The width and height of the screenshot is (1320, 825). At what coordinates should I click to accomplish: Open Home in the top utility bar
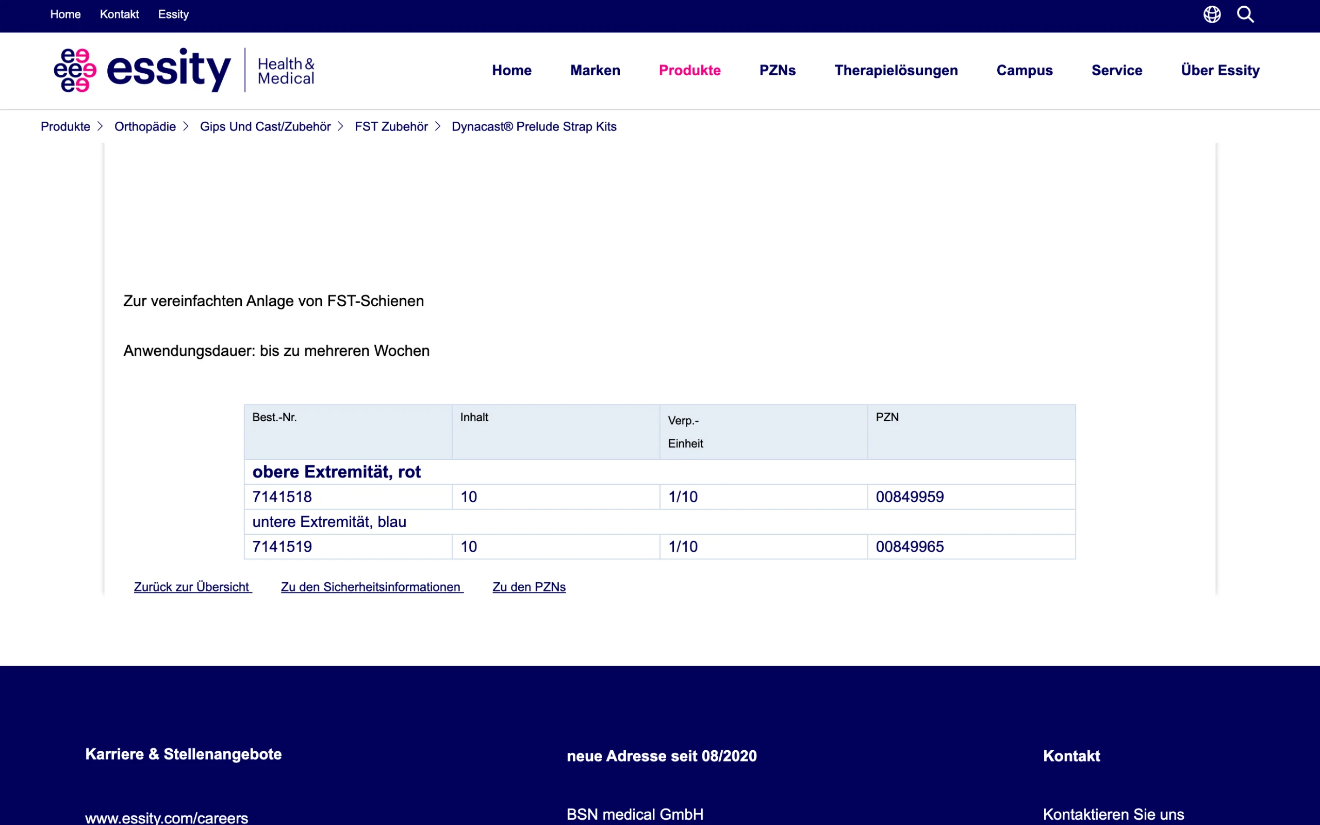(65, 14)
